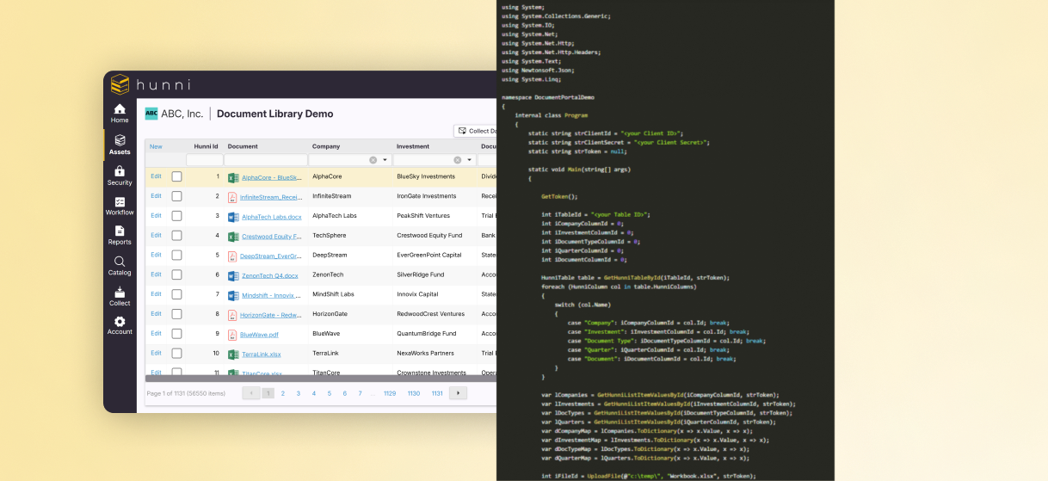The width and height of the screenshot is (1048, 481).
Task: Check the box for row 9 BlueWave
Action: coord(176,334)
